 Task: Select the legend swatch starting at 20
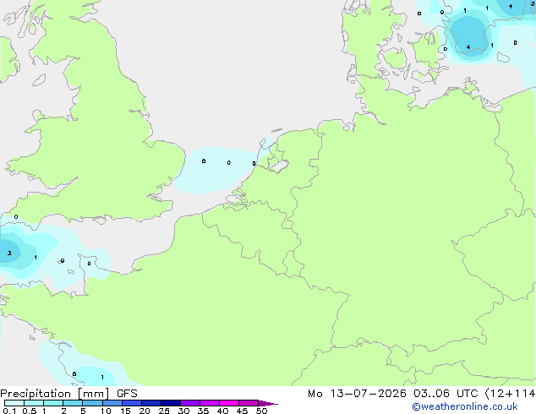click(150, 403)
